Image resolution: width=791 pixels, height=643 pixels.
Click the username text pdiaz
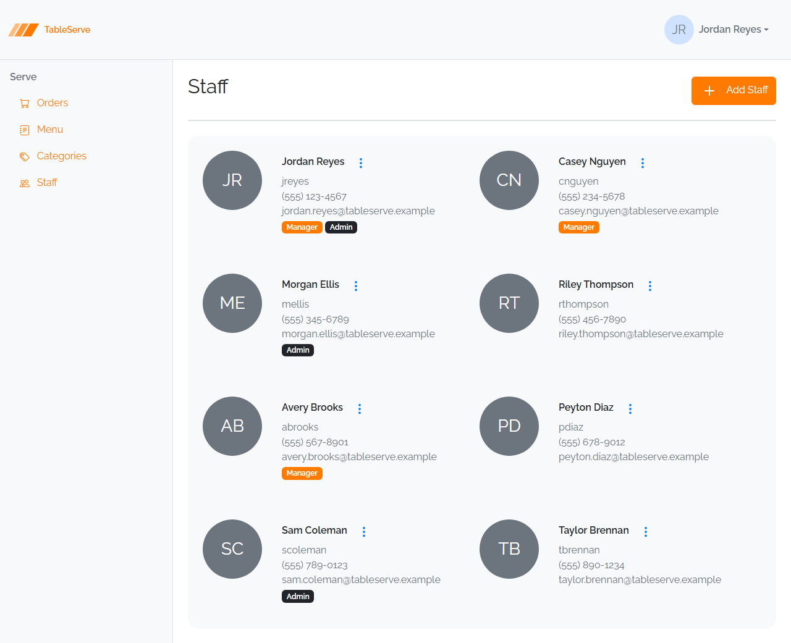(571, 427)
